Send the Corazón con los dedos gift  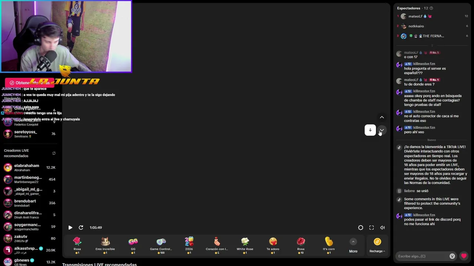click(x=217, y=246)
